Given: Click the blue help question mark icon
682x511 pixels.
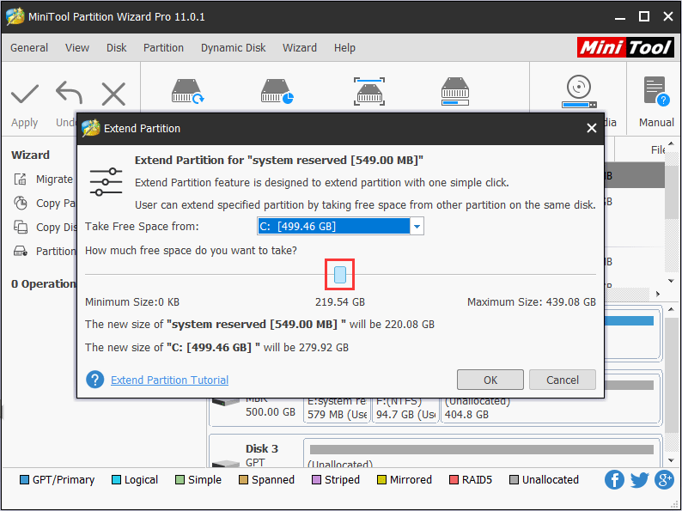Looking at the screenshot, I should 94,380.
